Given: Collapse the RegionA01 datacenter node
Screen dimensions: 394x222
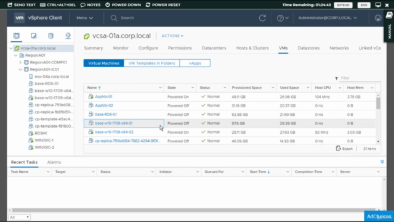Looking at the screenshot, I should pos(16,55).
